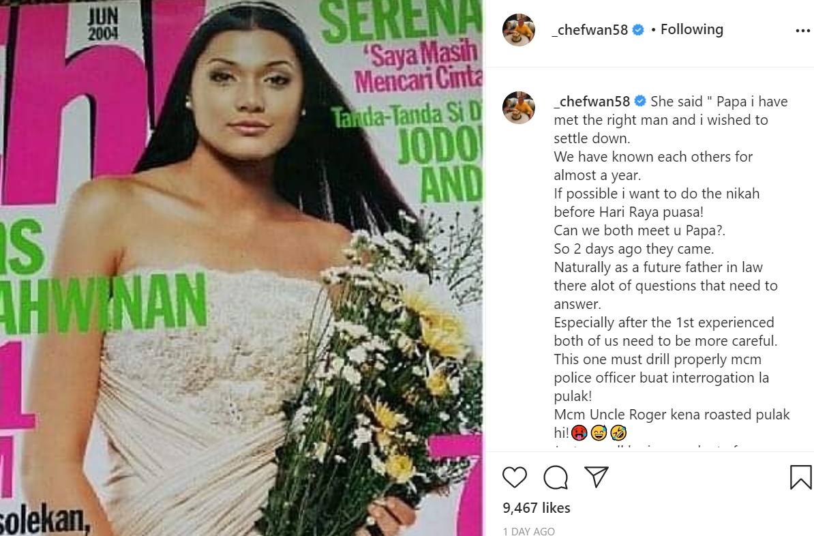The height and width of the screenshot is (536, 814).
Task: Click the rolling laughing emoji in caption
Action: click(618, 432)
